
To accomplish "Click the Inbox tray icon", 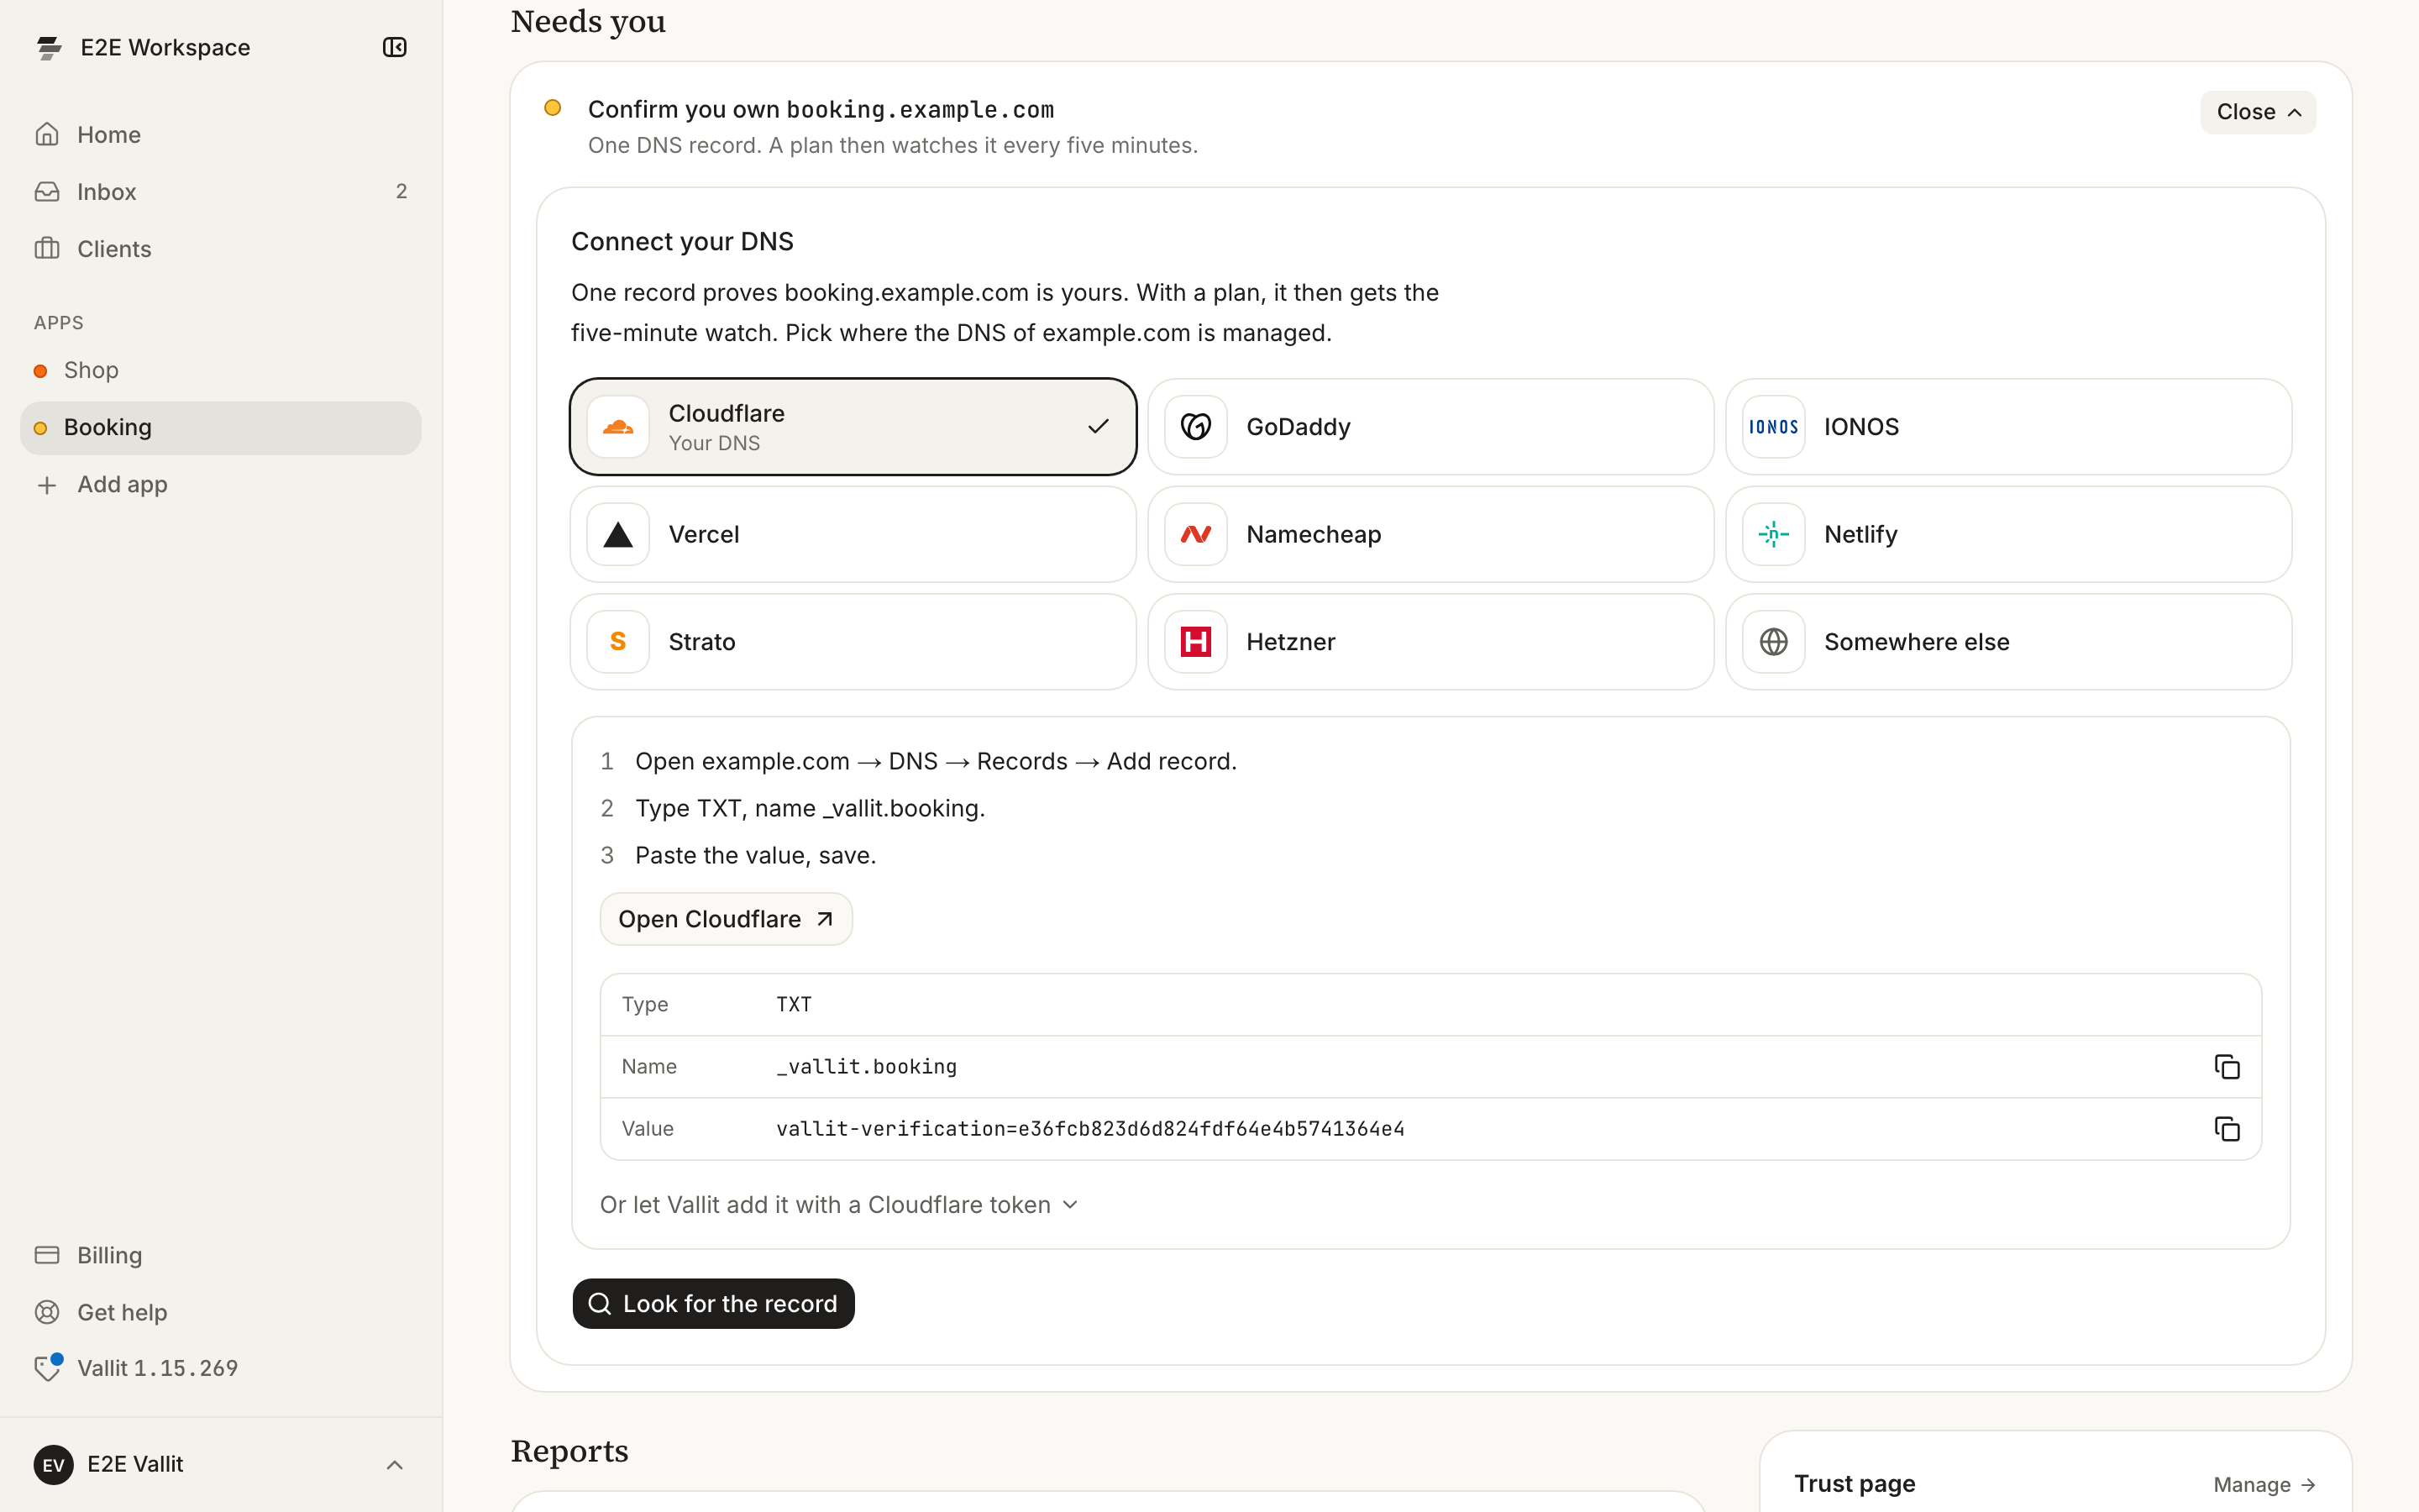I will click(x=47, y=191).
